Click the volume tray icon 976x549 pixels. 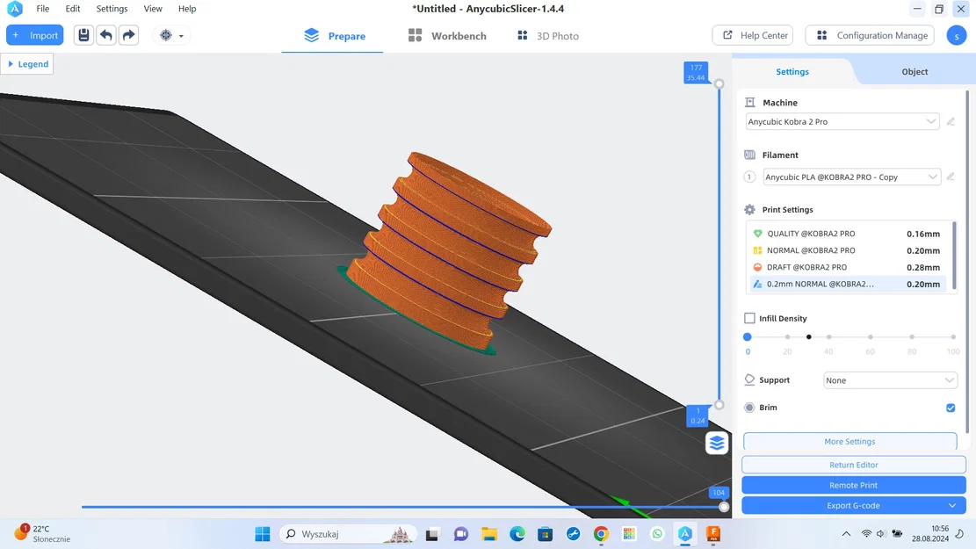tap(881, 534)
